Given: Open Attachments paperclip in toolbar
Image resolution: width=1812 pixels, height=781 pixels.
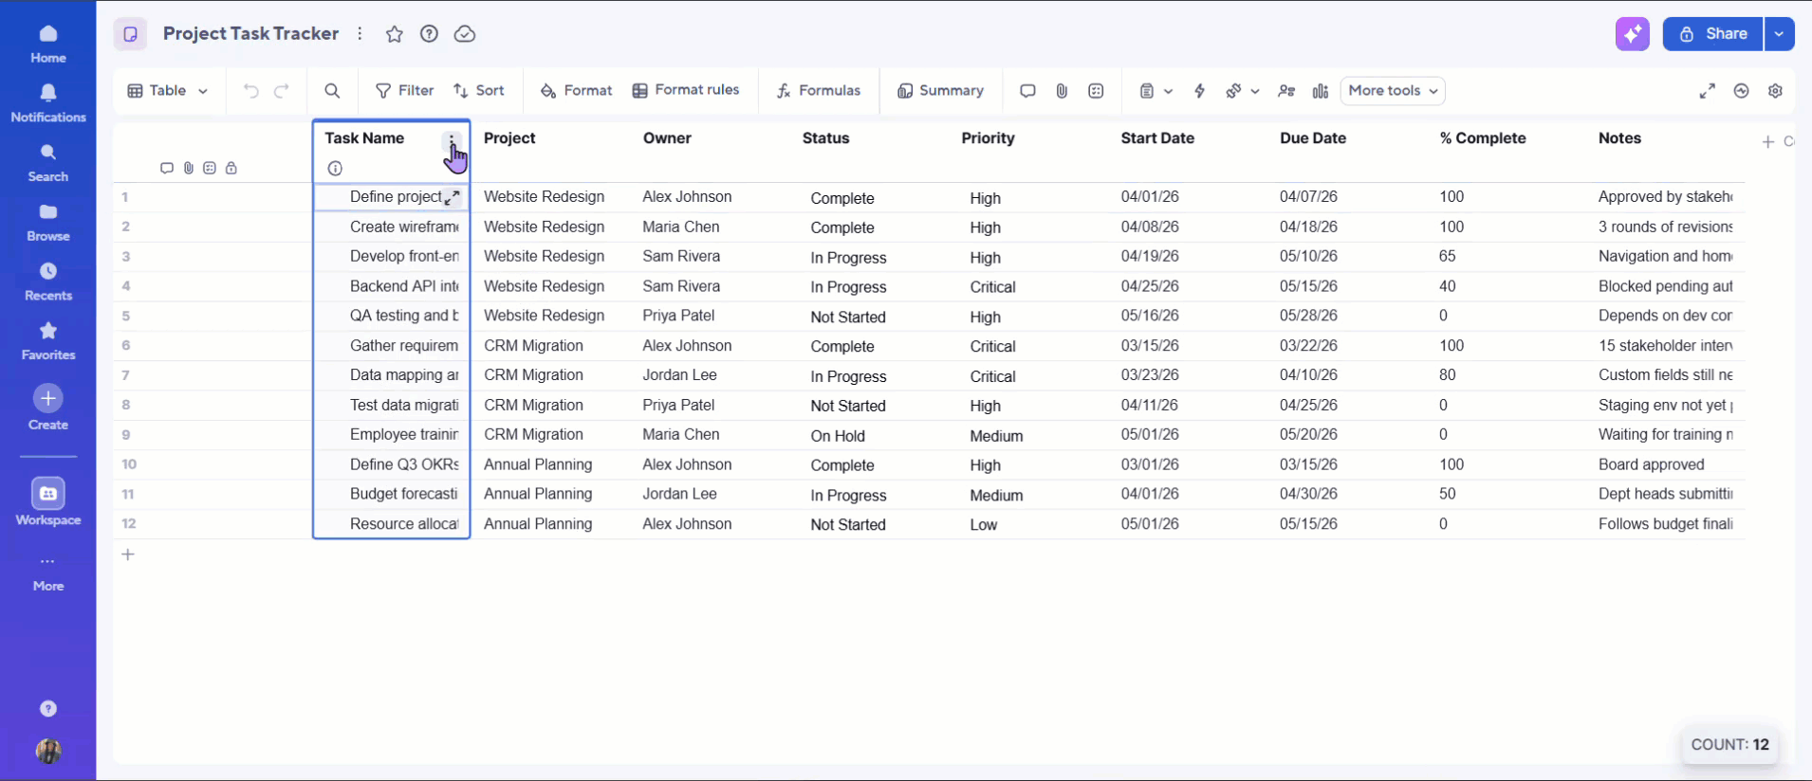Looking at the screenshot, I should pyautogui.click(x=1062, y=91).
